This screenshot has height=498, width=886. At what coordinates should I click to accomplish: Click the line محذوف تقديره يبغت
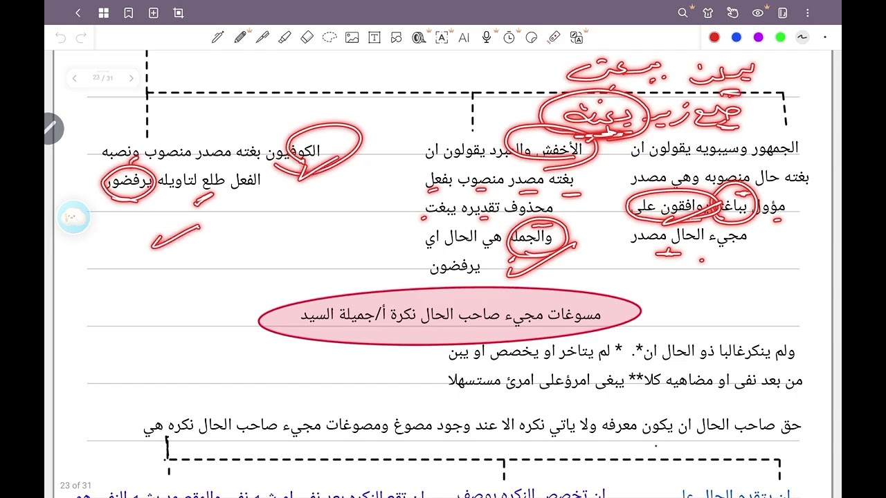coord(490,207)
